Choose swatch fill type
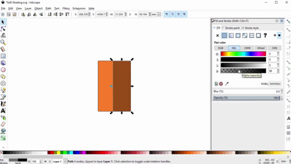 point(258,36)
